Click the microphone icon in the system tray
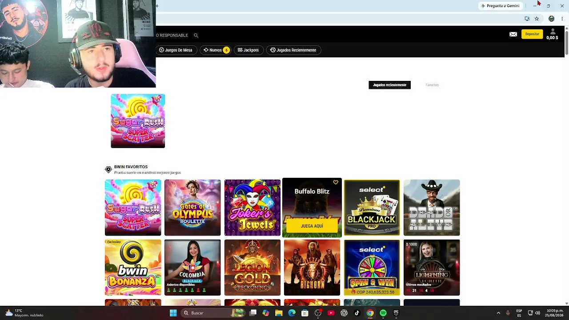 tap(508, 313)
